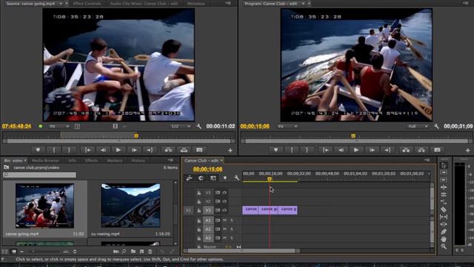The height and width of the screenshot is (267, 474).
Task: Toggle Linked Selection in the timeline
Action: point(213,178)
